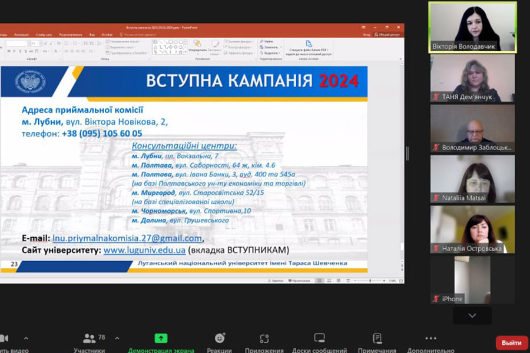Image resolution: width=530 pixels, height=353 pixels.
Task: Click the font size box in the ribbon
Action: tap(35, 44)
